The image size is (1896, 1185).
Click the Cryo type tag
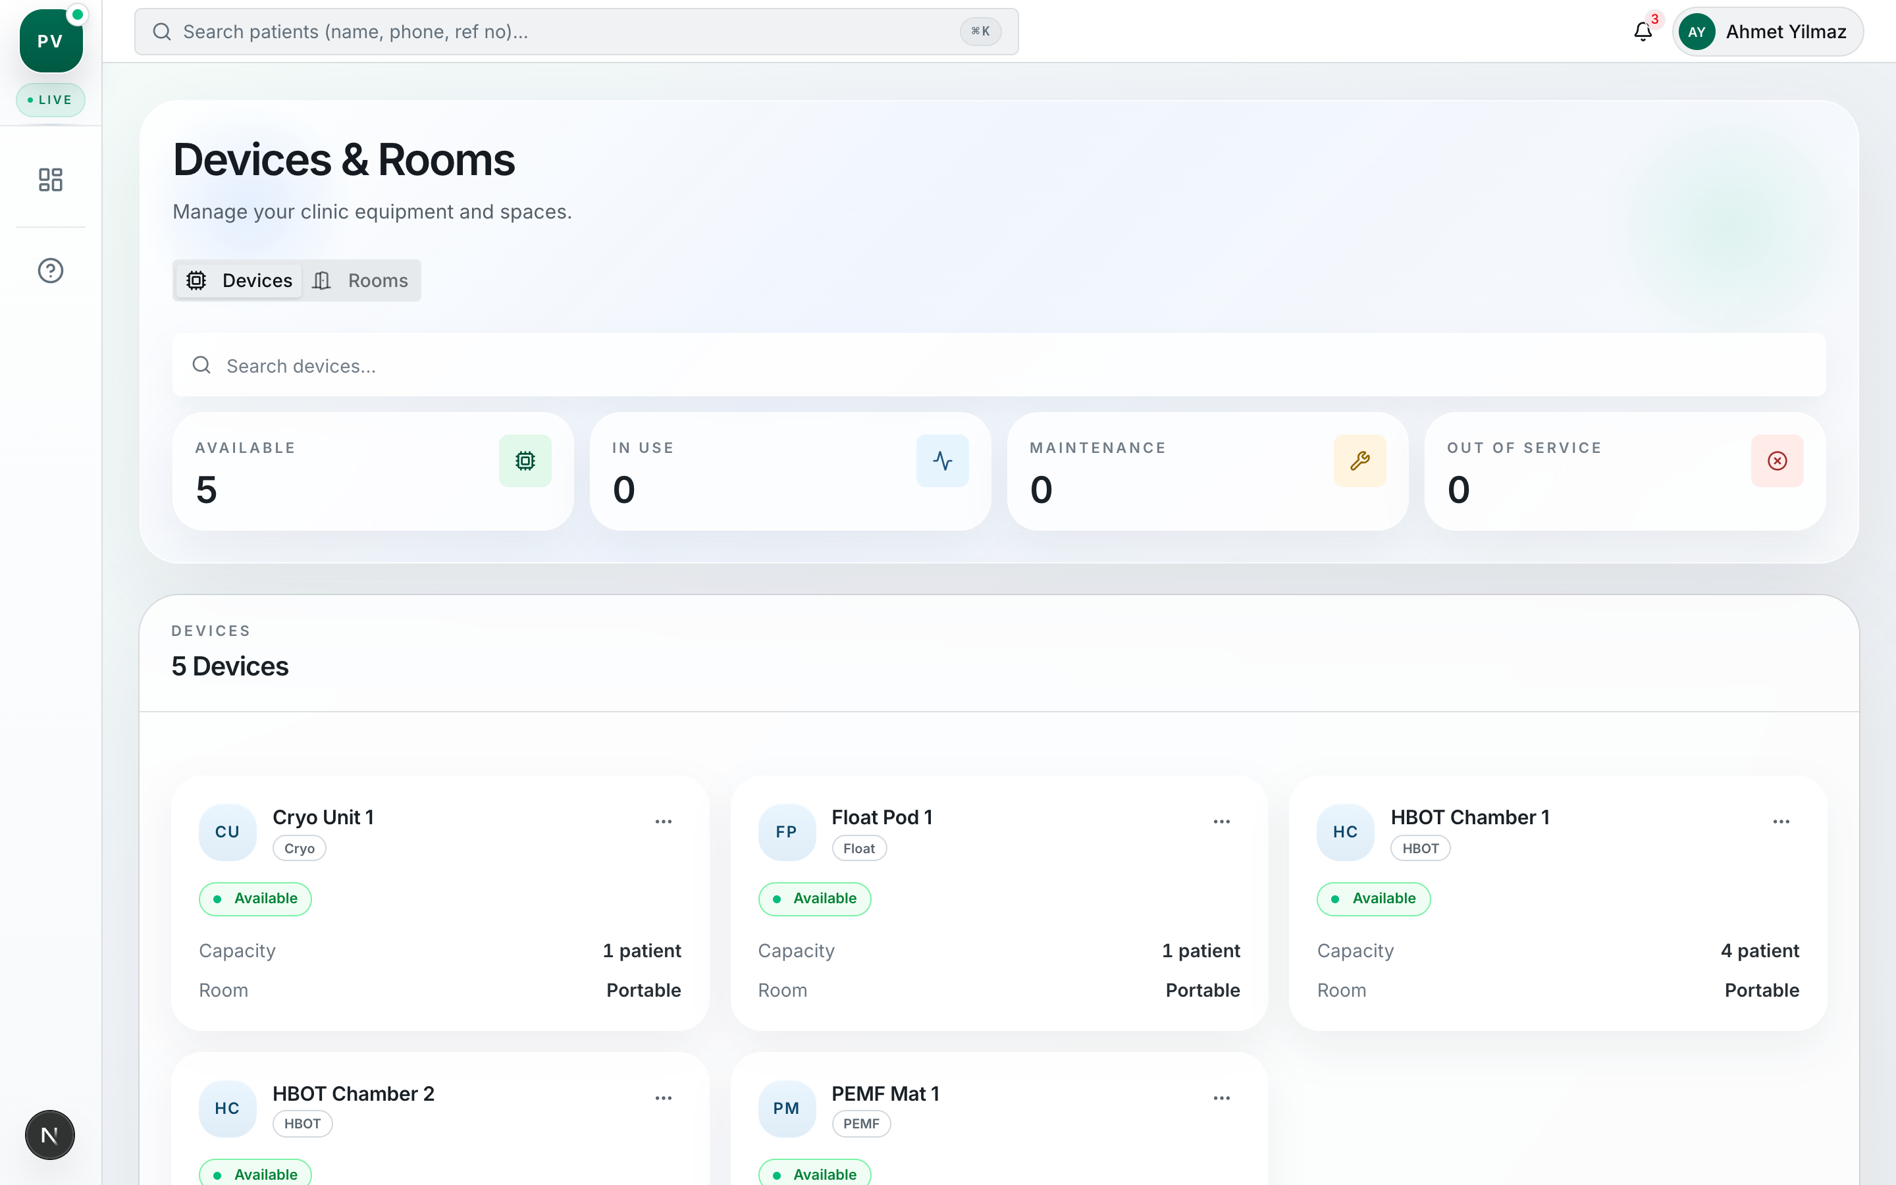[x=300, y=848]
